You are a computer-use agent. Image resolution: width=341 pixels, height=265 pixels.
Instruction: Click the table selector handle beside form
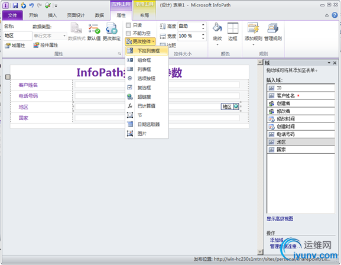click(x=8, y=77)
